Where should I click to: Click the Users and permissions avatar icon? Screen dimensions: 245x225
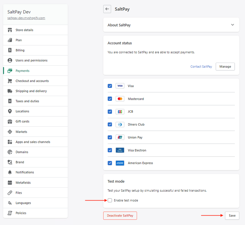click(10, 60)
